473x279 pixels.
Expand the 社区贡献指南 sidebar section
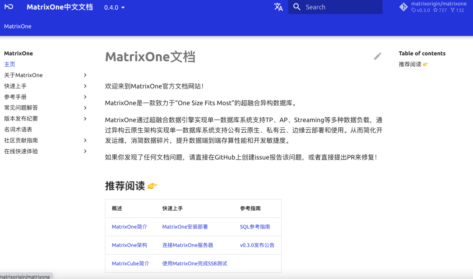(85, 140)
